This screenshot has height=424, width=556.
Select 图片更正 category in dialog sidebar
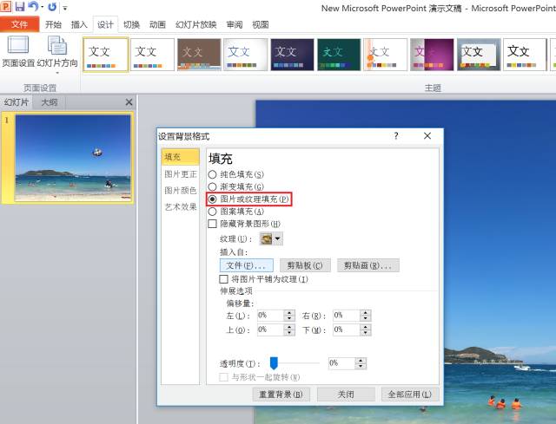click(180, 173)
